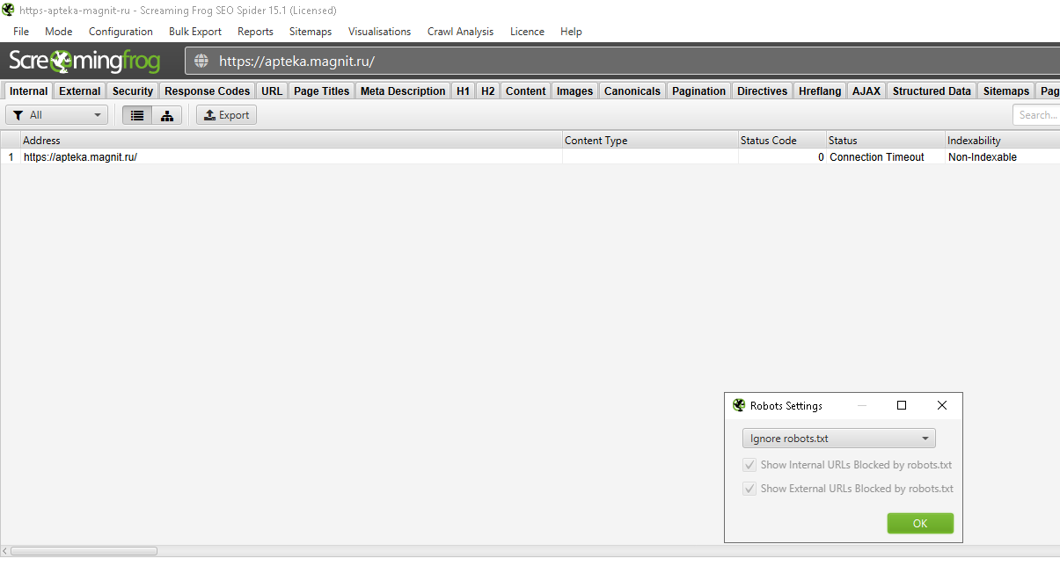Click the Non-Indexable cell
This screenshot has height=566, width=1060.
pyautogui.click(x=1003, y=157)
